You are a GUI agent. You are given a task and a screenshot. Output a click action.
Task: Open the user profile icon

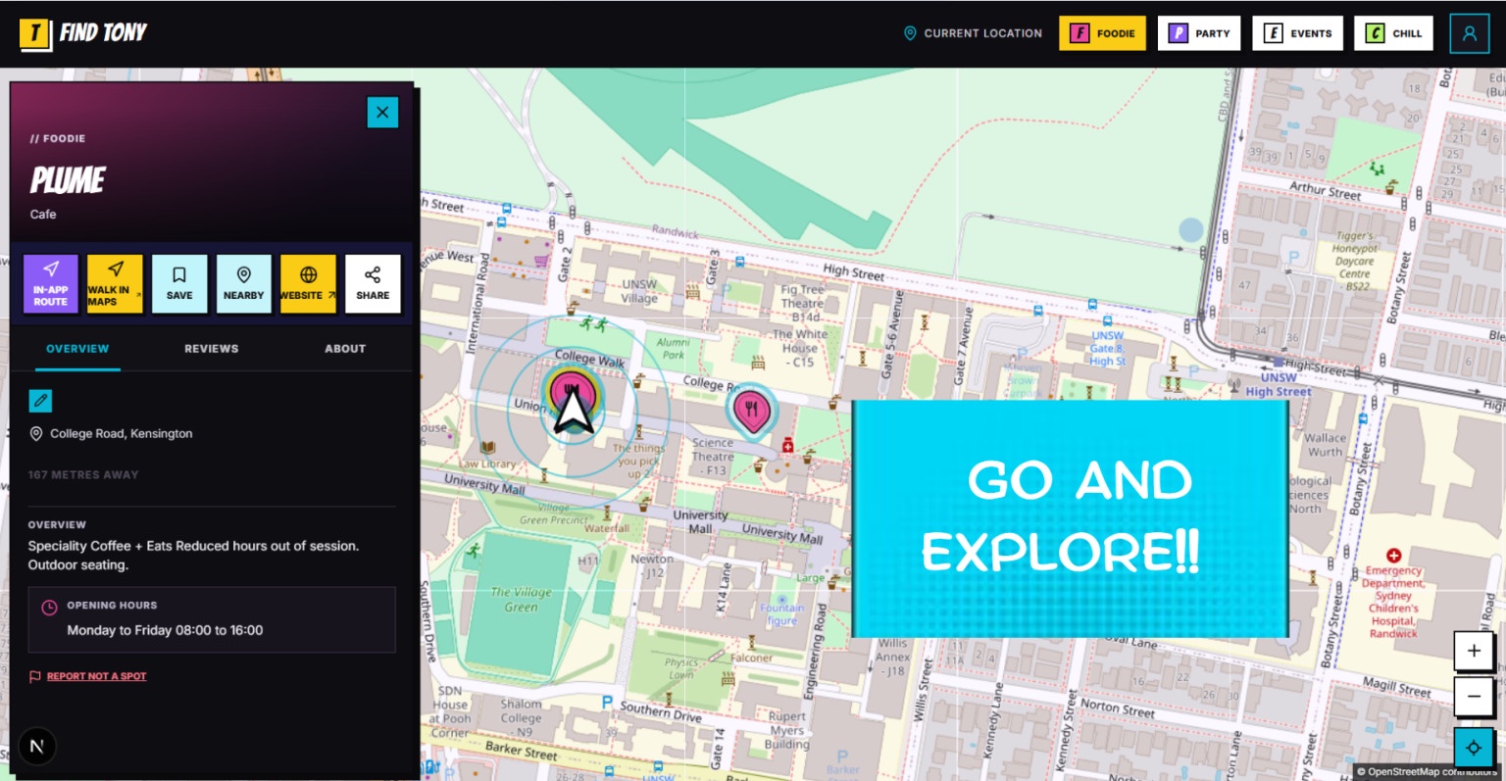point(1469,33)
